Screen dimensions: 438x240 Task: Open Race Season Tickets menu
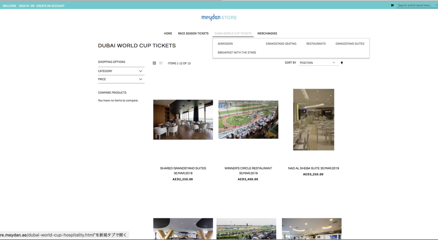click(x=193, y=33)
